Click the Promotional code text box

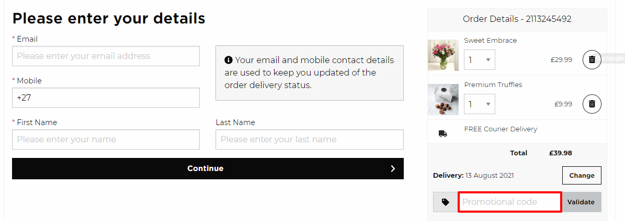coord(510,202)
